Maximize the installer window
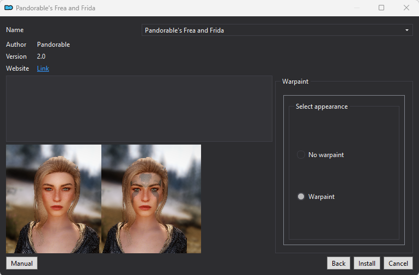The height and width of the screenshot is (275, 419). (381, 8)
